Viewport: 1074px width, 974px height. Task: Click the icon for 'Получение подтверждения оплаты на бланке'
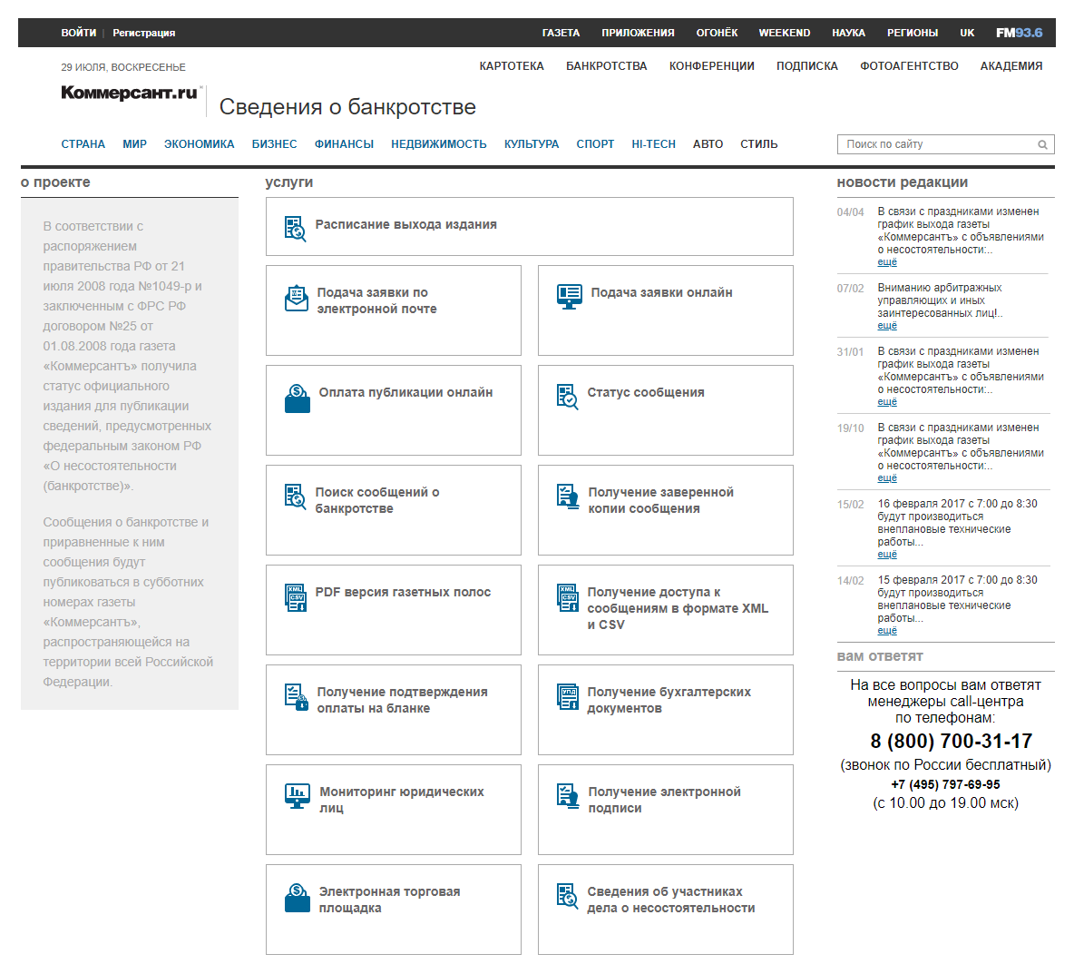pyautogui.click(x=297, y=697)
